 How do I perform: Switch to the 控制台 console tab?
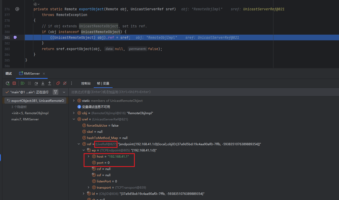(x=86, y=83)
